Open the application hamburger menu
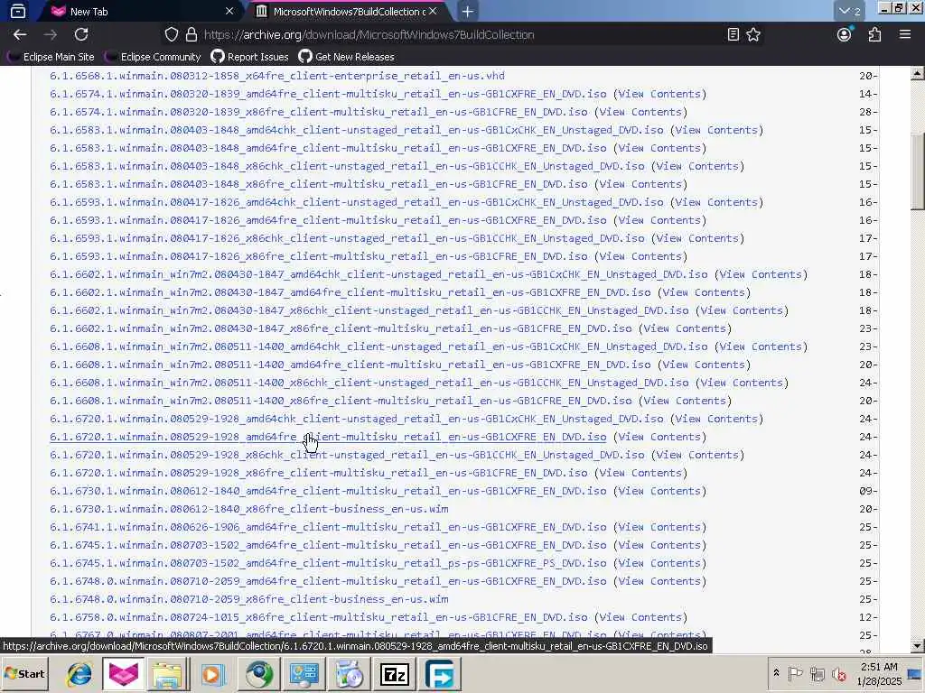 tap(905, 35)
